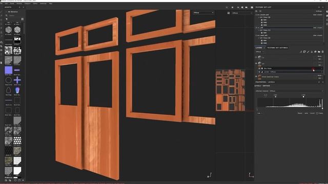This screenshot has width=328, height=184.
Task: Toggle grid view icon in Assets panel
Action: pos(23,19)
